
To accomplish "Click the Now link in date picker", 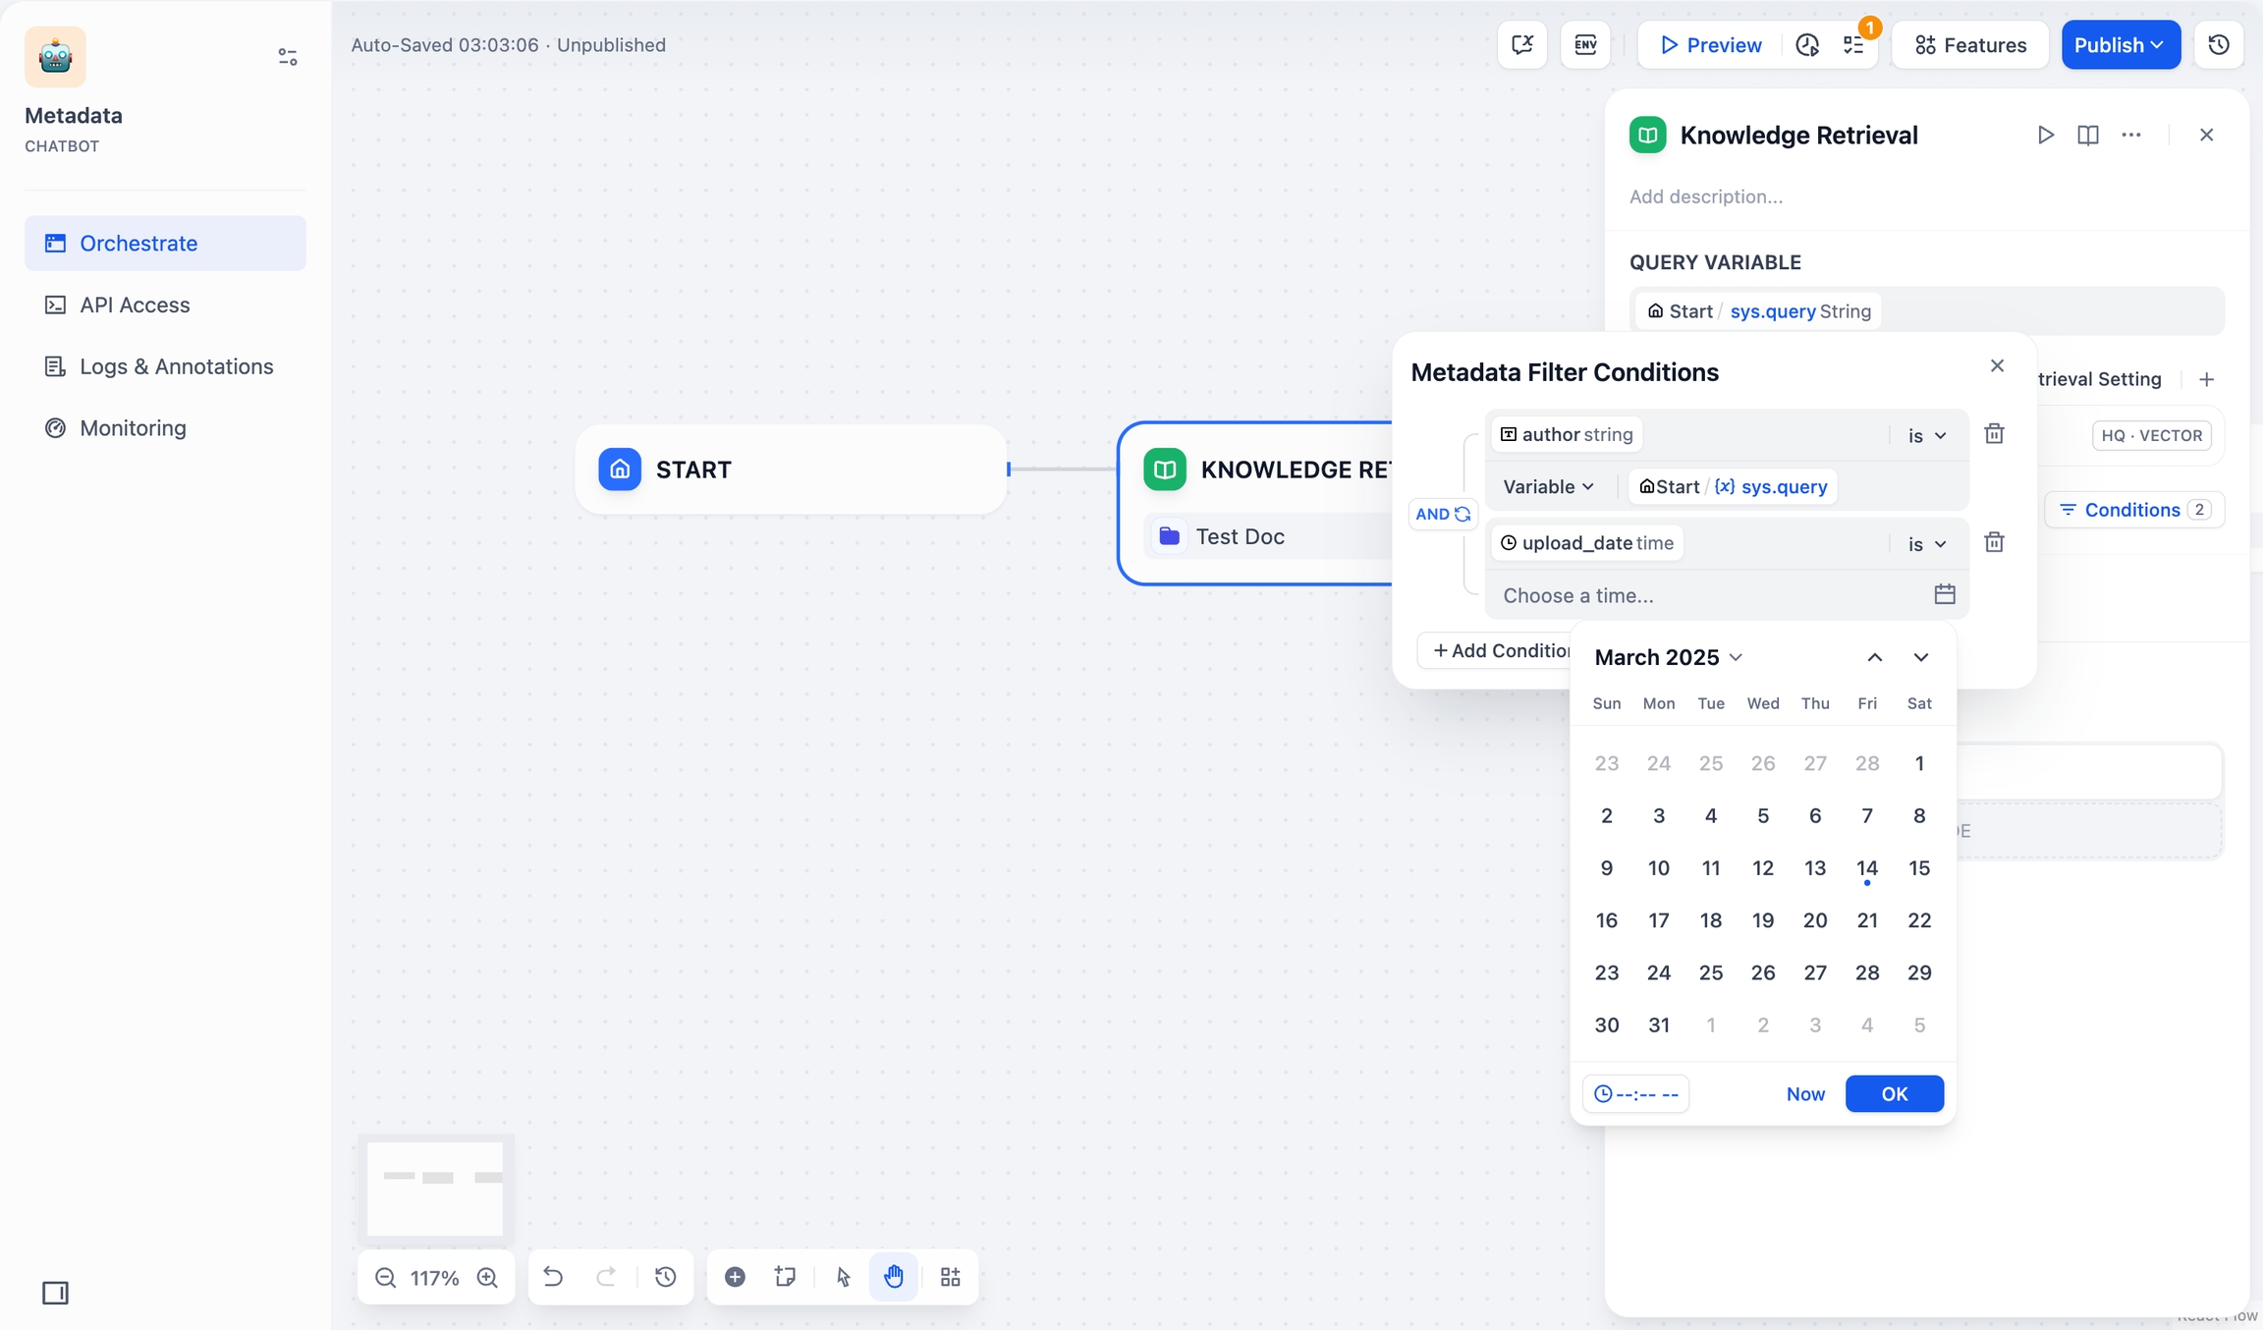I will coord(1804,1093).
